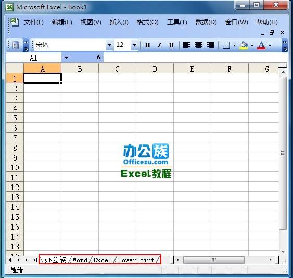293x278 pixels.
Task: Toggle underline formatting
Action: point(171,45)
